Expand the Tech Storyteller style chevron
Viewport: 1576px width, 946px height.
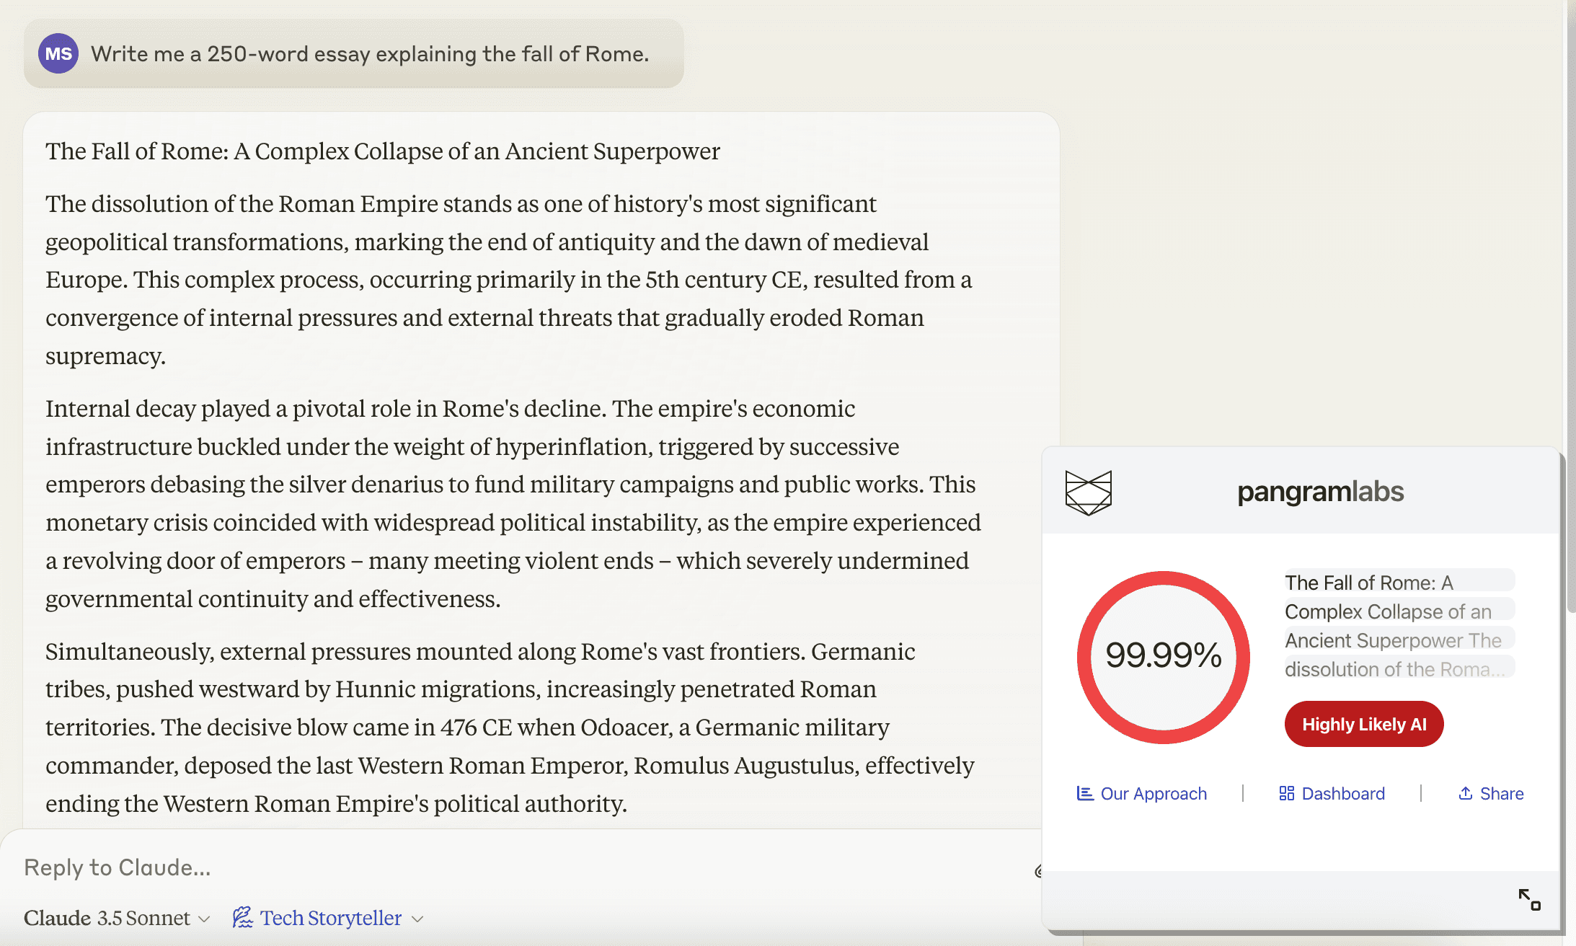417,919
